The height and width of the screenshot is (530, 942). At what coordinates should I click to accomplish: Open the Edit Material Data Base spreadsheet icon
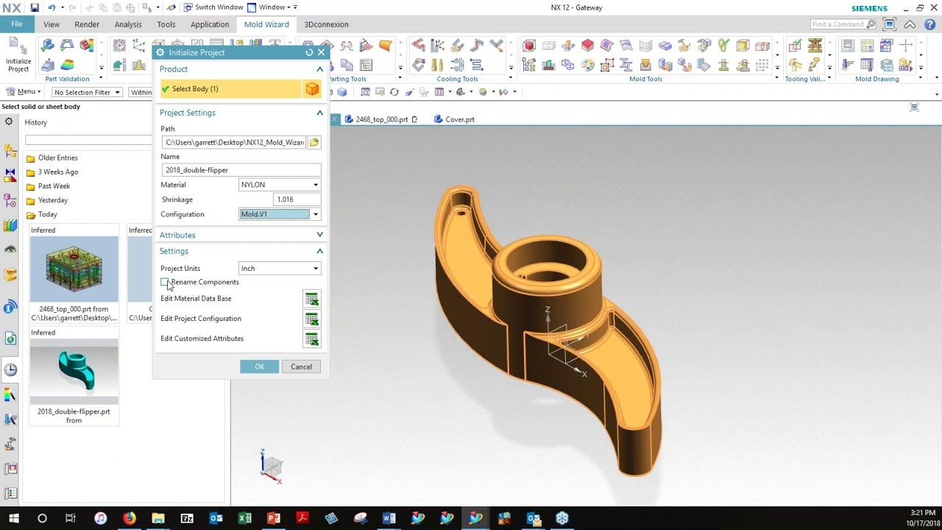click(312, 299)
